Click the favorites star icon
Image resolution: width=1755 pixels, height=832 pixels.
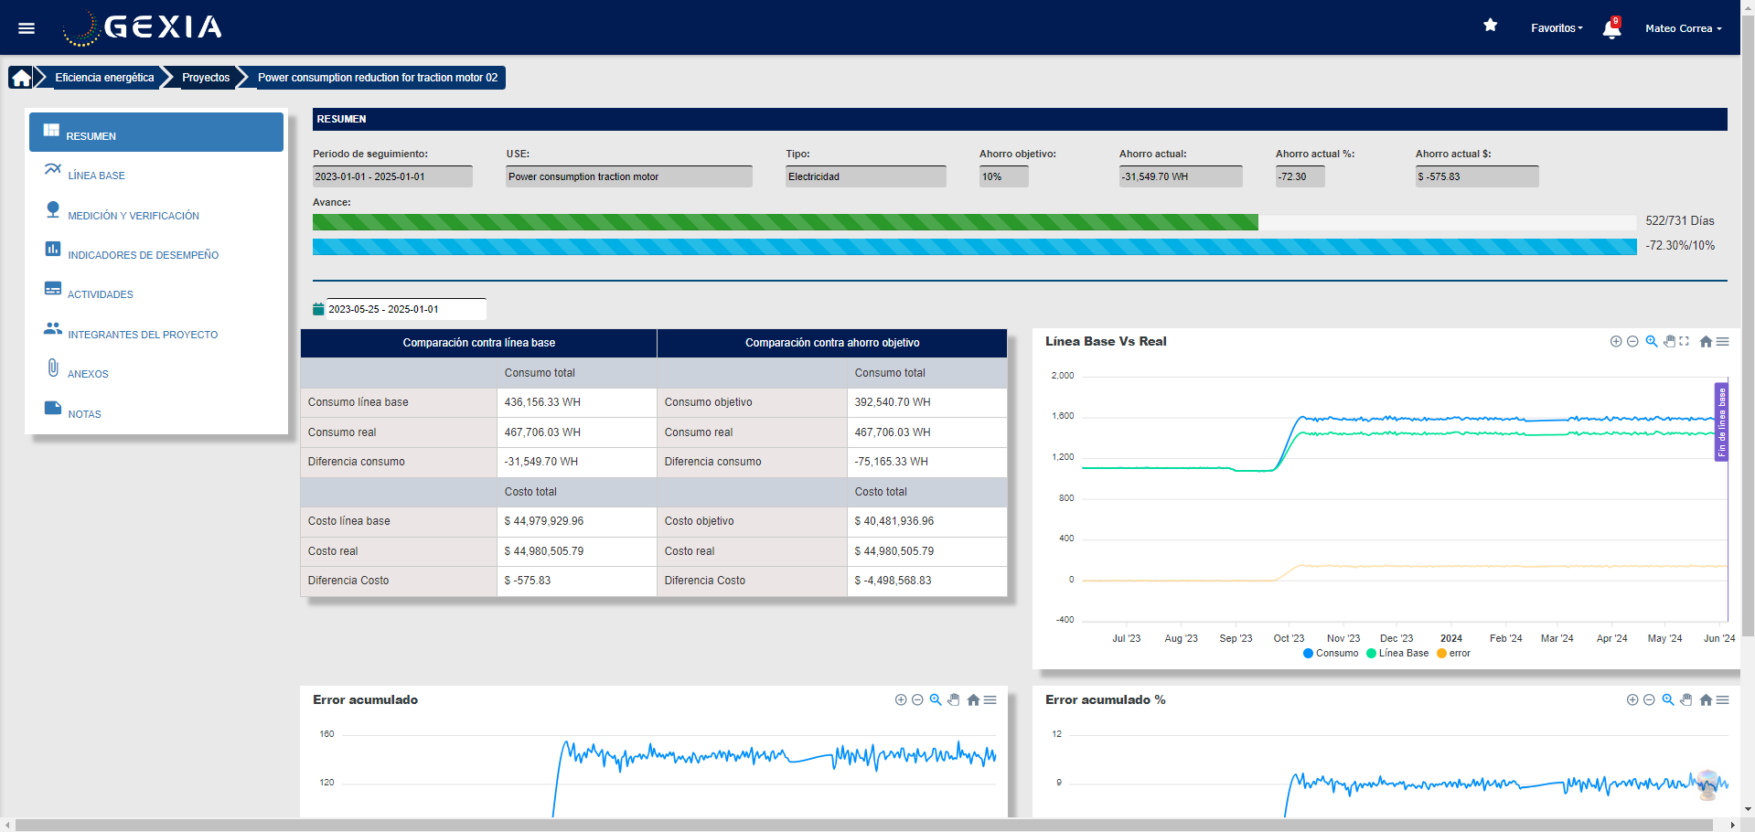point(1490,26)
